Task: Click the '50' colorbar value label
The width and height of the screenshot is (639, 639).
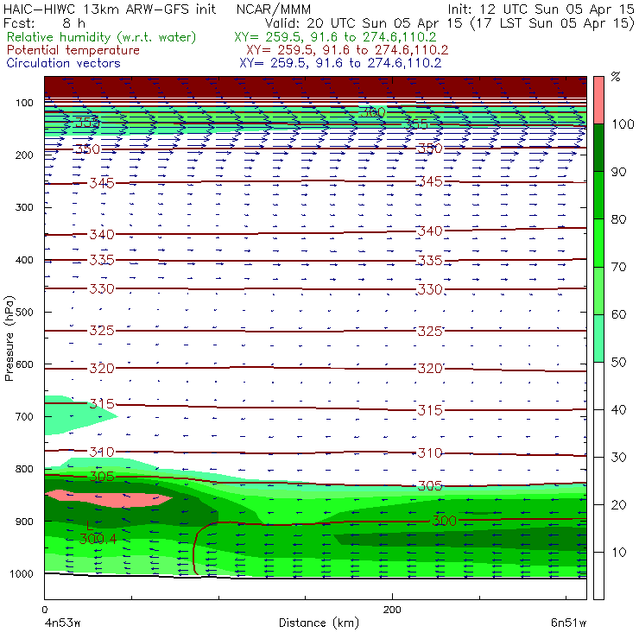Action: pos(618,362)
